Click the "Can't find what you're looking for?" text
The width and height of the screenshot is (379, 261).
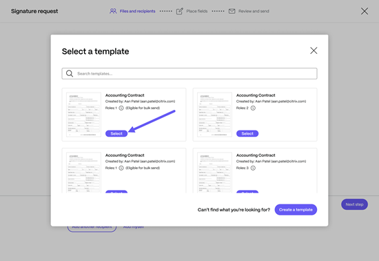pos(234,210)
